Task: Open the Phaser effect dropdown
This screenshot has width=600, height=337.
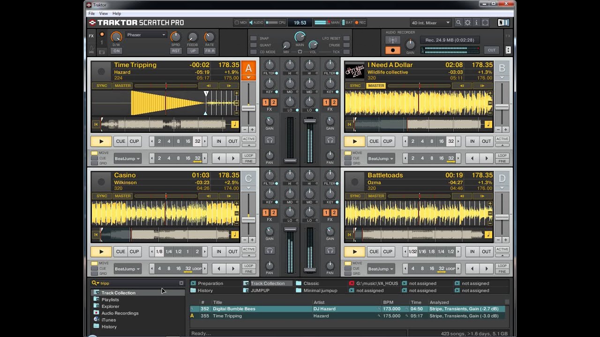Action: tap(146, 35)
